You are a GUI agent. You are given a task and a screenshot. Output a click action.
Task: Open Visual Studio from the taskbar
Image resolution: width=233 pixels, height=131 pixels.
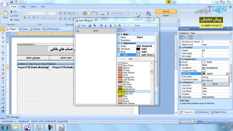pyautogui.click(x=28, y=127)
